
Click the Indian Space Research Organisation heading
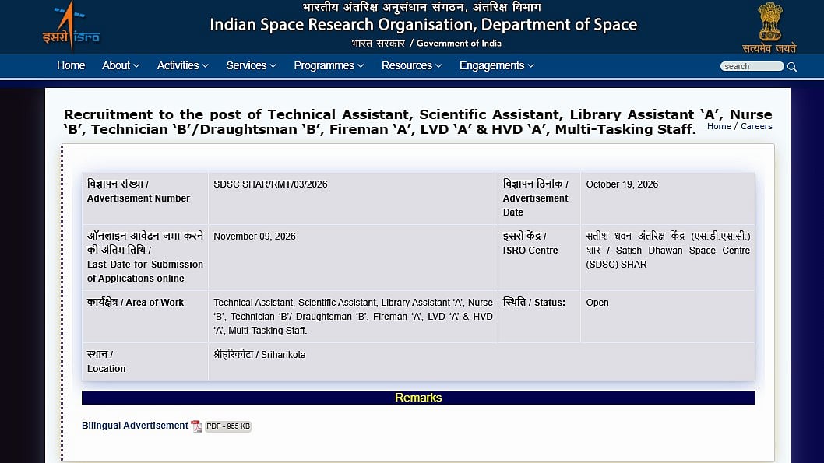[423, 25]
